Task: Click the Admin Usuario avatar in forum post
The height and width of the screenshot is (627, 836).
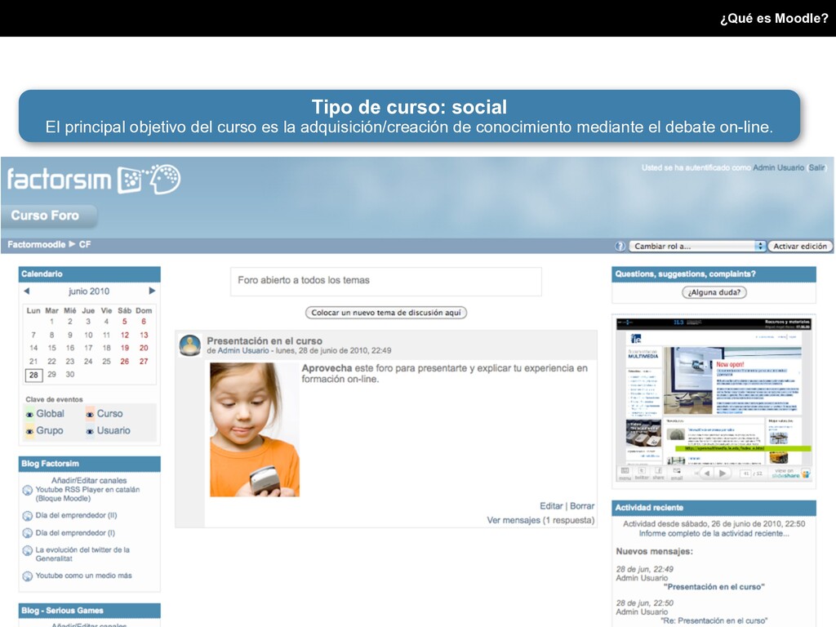Action: (x=189, y=345)
